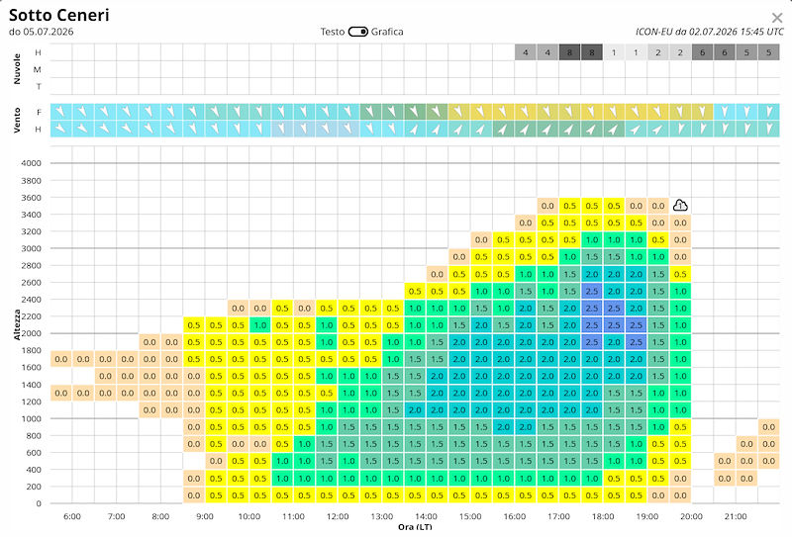Click the 21:00 time axis label

[x=736, y=516]
